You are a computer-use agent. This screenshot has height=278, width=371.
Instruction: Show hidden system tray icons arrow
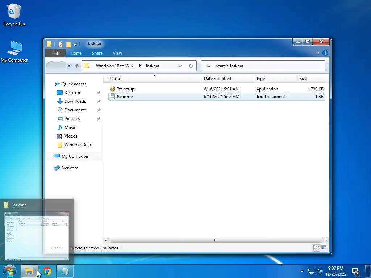click(x=302, y=271)
